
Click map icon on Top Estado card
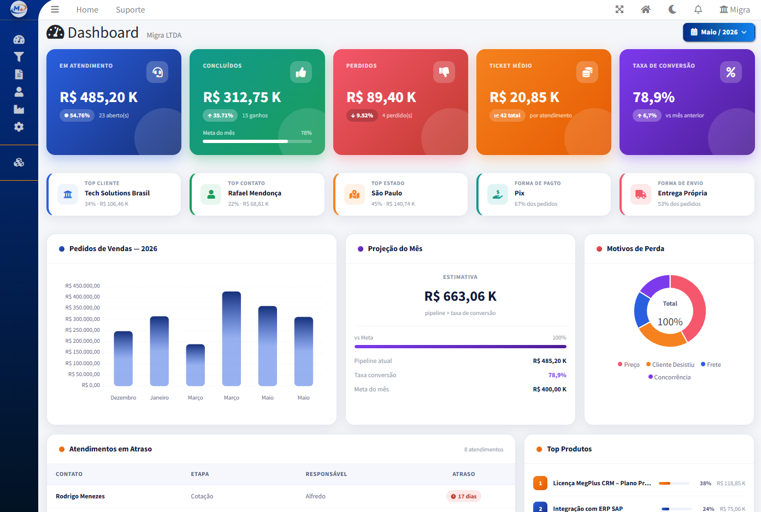[x=355, y=194]
